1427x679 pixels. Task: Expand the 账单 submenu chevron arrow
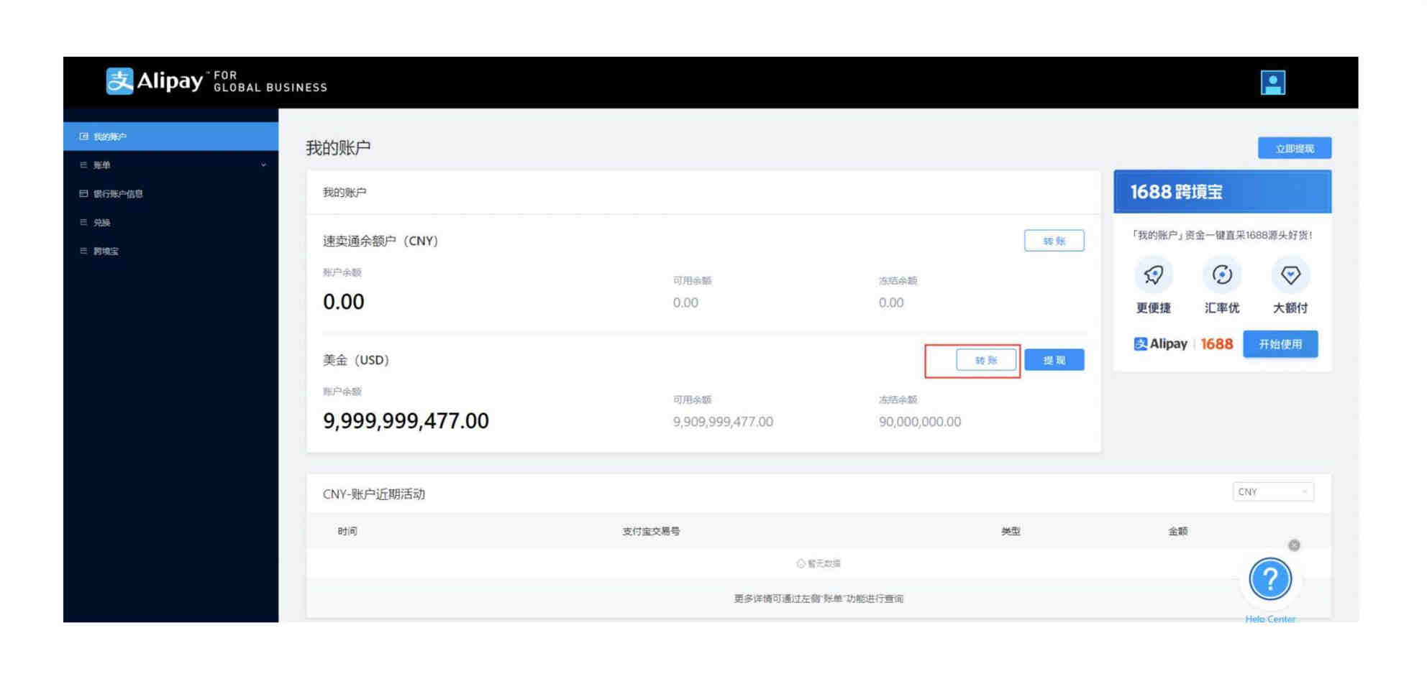pyautogui.click(x=263, y=165)
